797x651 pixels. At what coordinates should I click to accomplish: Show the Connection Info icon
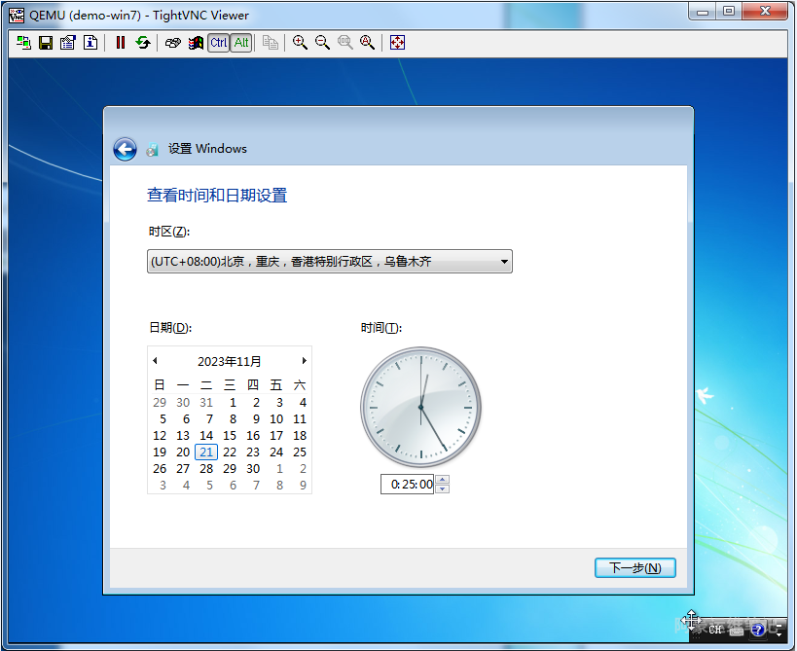pyautogui.click(x=90, y=43)
